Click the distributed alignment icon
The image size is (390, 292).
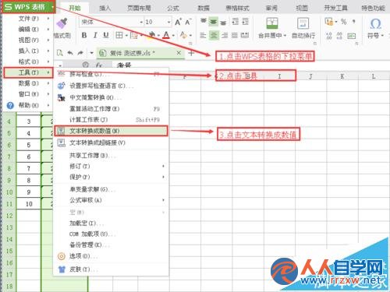[x=245, y=35]
